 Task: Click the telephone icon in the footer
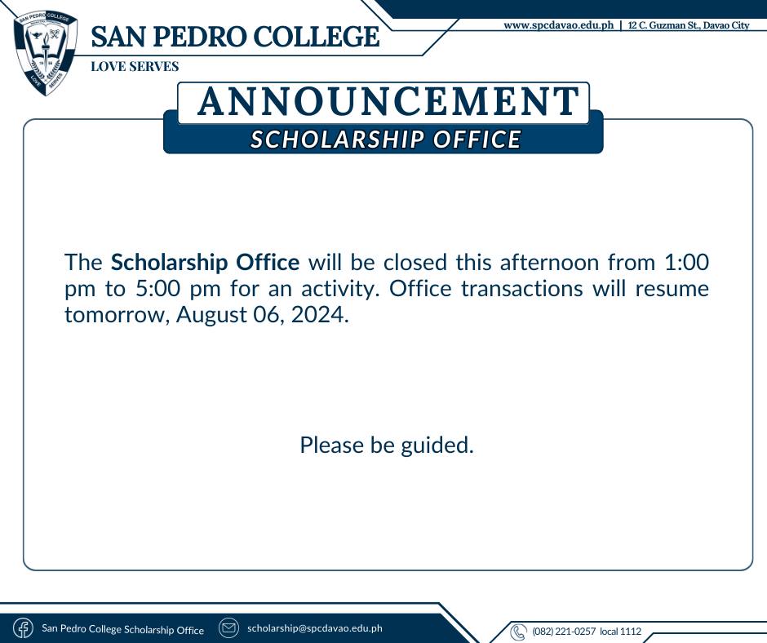[518, 632]
